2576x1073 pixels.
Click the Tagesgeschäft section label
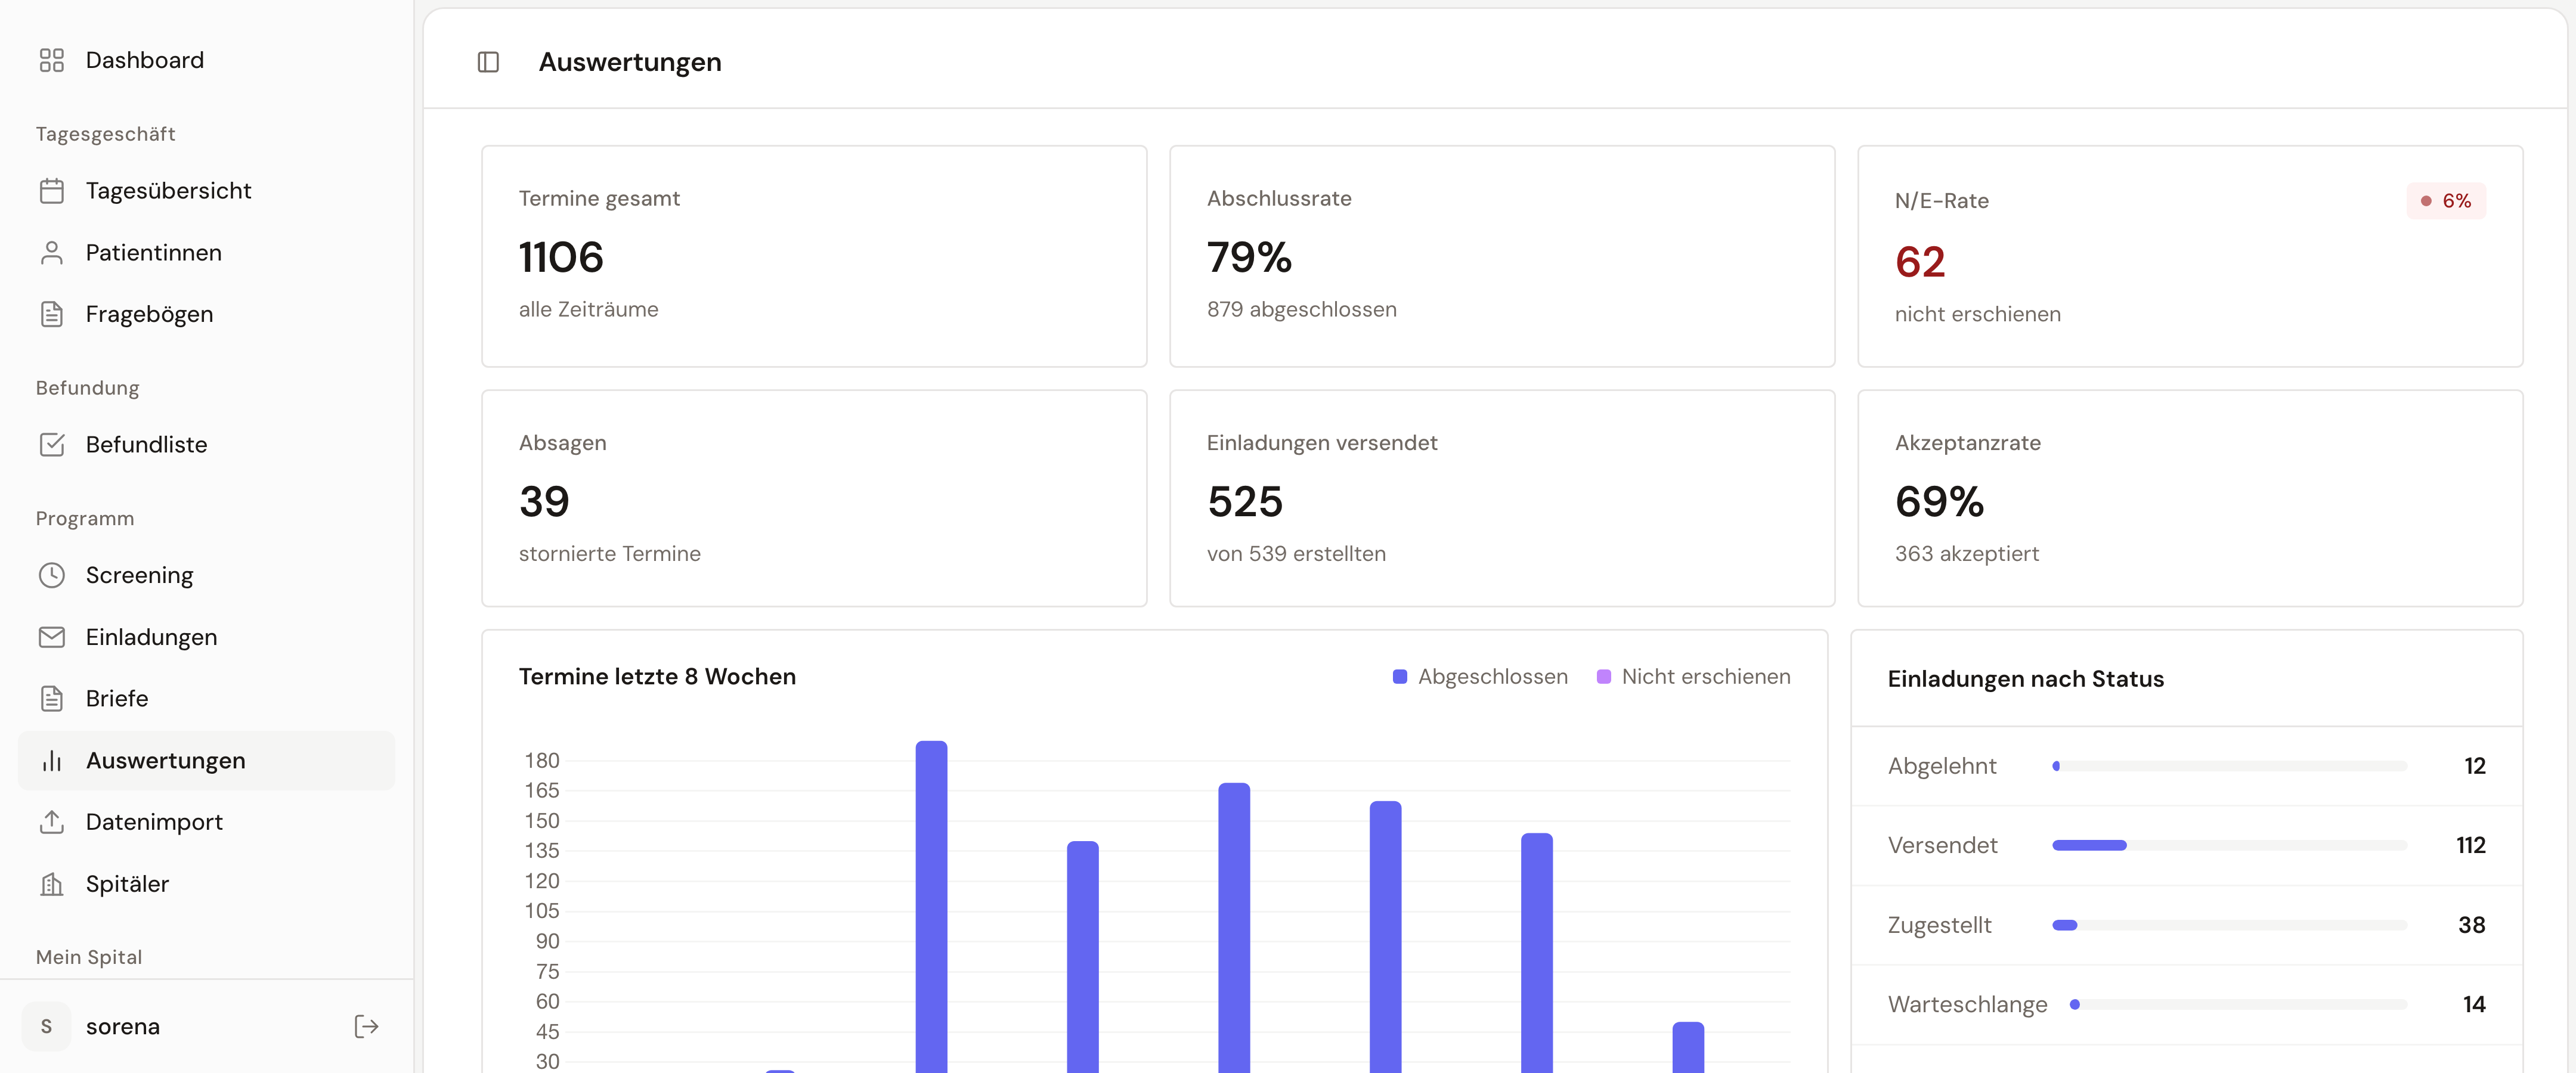[x=105, y=134]
